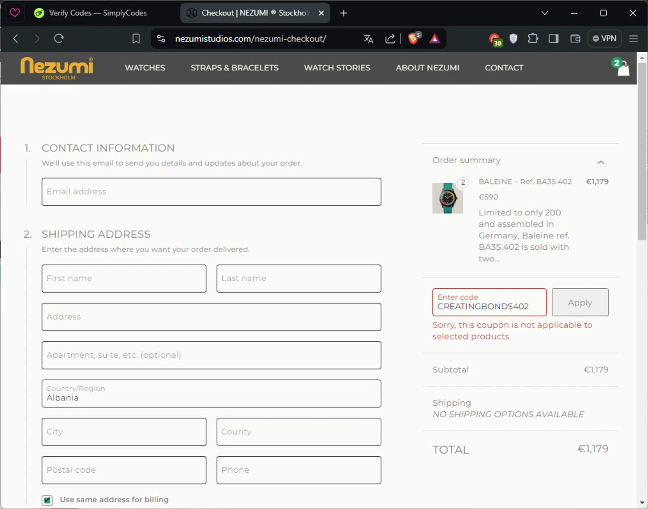The width and height of the screenshot is (648, 509).
Task: Click the browser back arrow
Action: point(16,39)
